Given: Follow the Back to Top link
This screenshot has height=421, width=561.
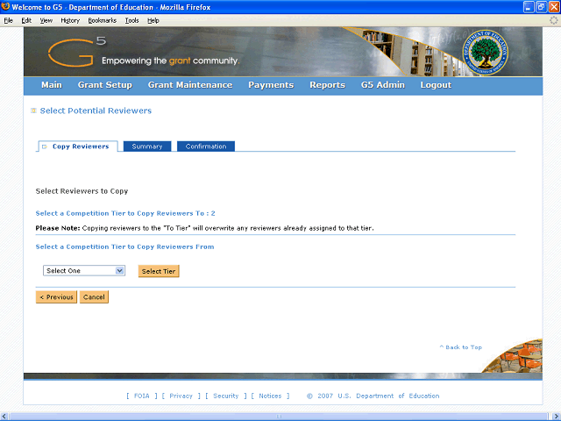Looking at the screenshot, I should point(461,347).
